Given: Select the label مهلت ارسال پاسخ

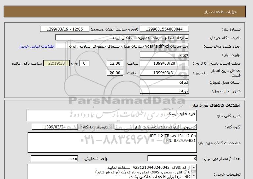Looking at the screenshot, I should [x=225, y=63].
